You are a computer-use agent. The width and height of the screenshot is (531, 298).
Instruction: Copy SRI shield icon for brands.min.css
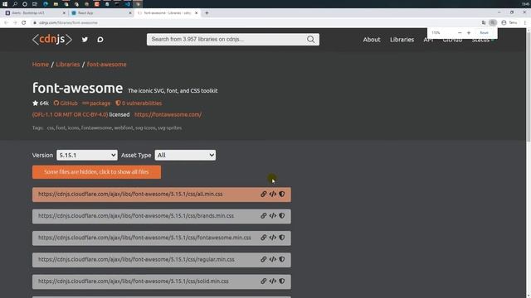pyautogui.click(x=282, y=215)
